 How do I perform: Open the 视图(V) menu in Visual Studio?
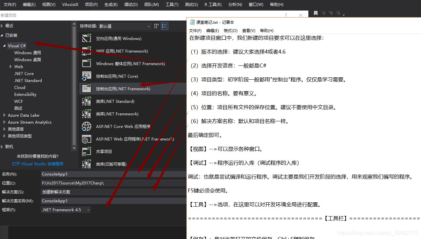pos(49,5)
